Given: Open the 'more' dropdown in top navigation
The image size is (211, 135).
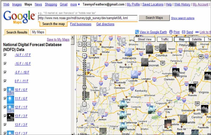Looking at the screenshot, I should (x=75, y=4).
